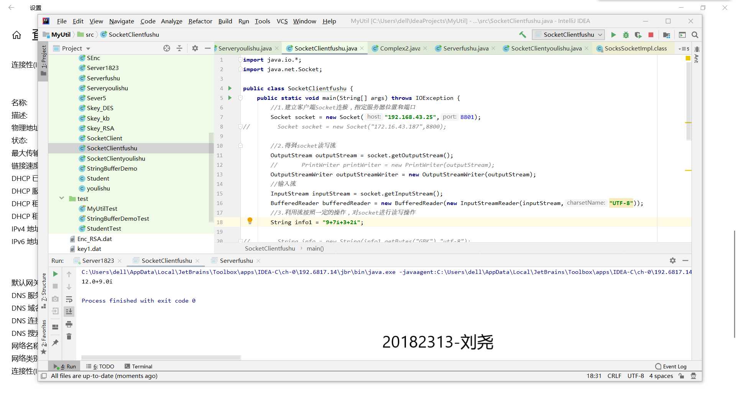This screenshot has height=394, width=736.
Task: Click the Run console horizontal scrollbar
Action: pos(161,358)
